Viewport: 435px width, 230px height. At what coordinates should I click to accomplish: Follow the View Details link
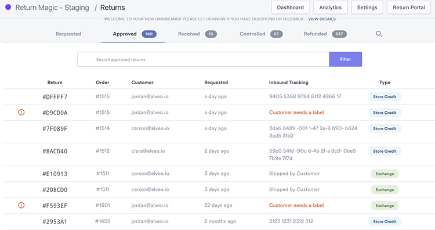pos(322,19)
